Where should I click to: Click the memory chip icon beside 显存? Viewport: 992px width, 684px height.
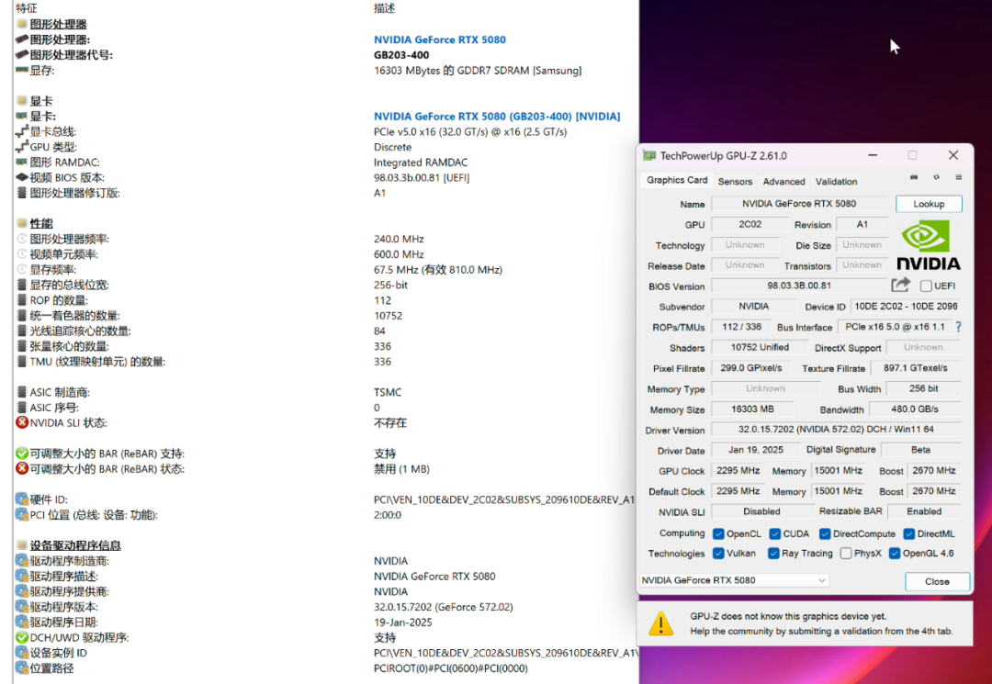point(21,70)
